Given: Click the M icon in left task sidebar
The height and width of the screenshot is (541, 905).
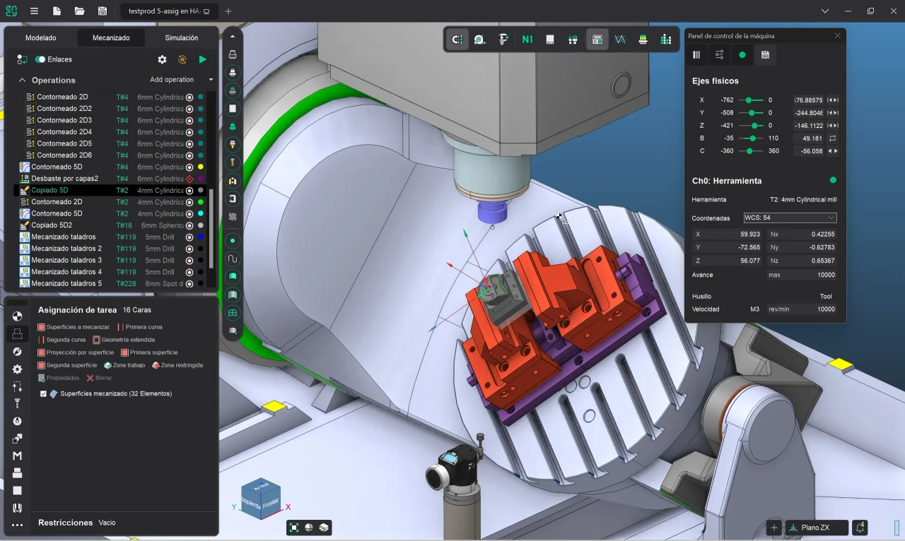Looking at the screenshot, I should [x=18, y=456].
